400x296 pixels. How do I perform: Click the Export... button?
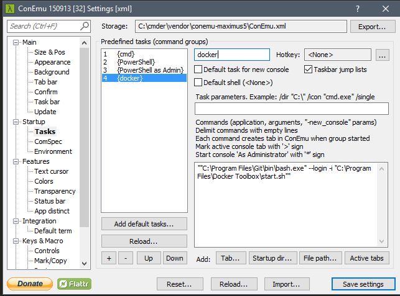tap(373, 27)
